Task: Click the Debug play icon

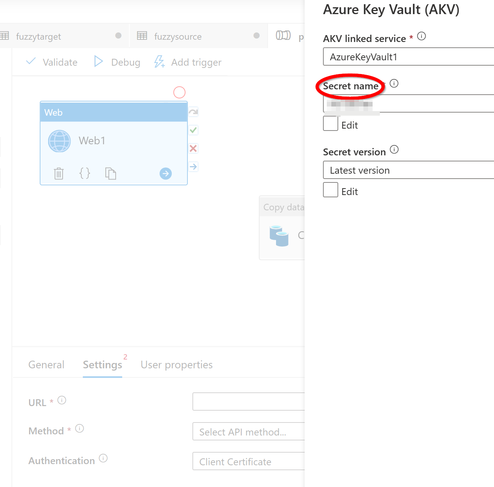Action: 98,61
